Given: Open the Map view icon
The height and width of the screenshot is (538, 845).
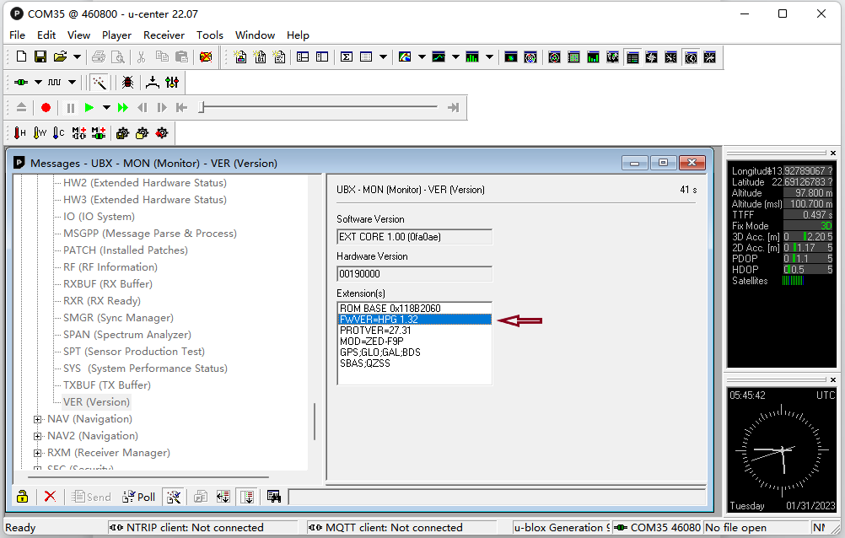Looking at the screenshot, I should point(405,56).
